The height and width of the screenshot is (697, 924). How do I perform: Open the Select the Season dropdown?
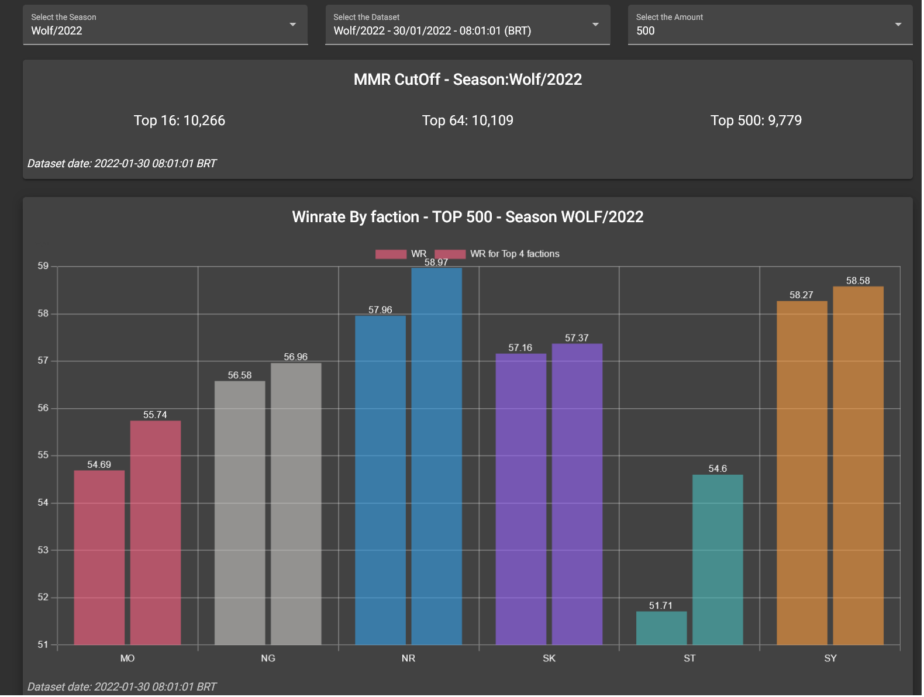[x=166, y=25]
